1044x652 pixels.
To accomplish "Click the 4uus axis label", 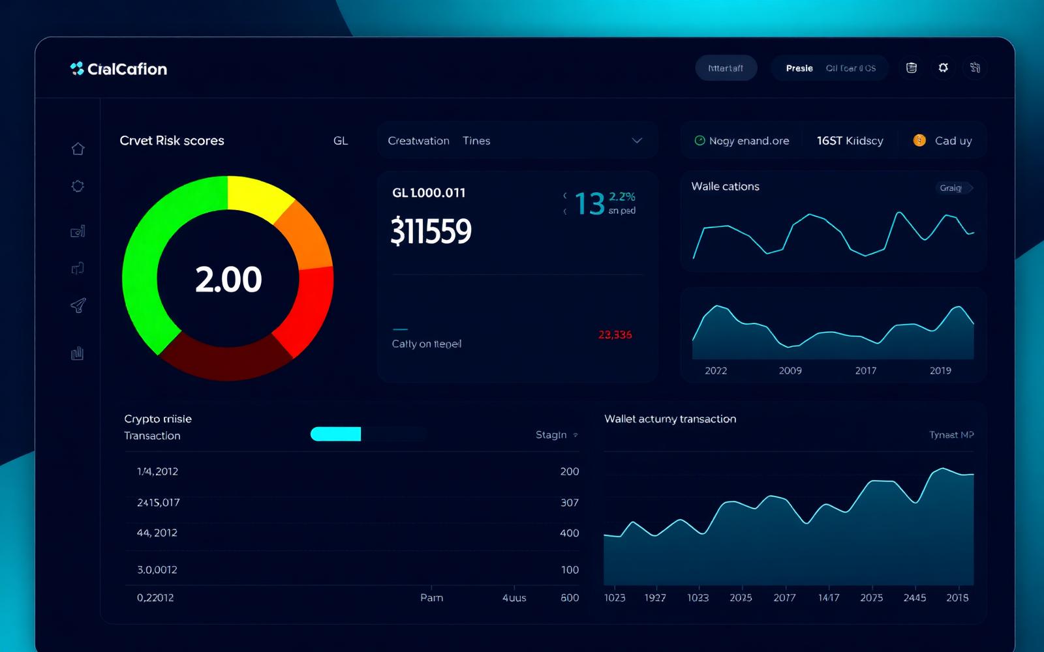I will pyautogui.click(x=514, y=597).
